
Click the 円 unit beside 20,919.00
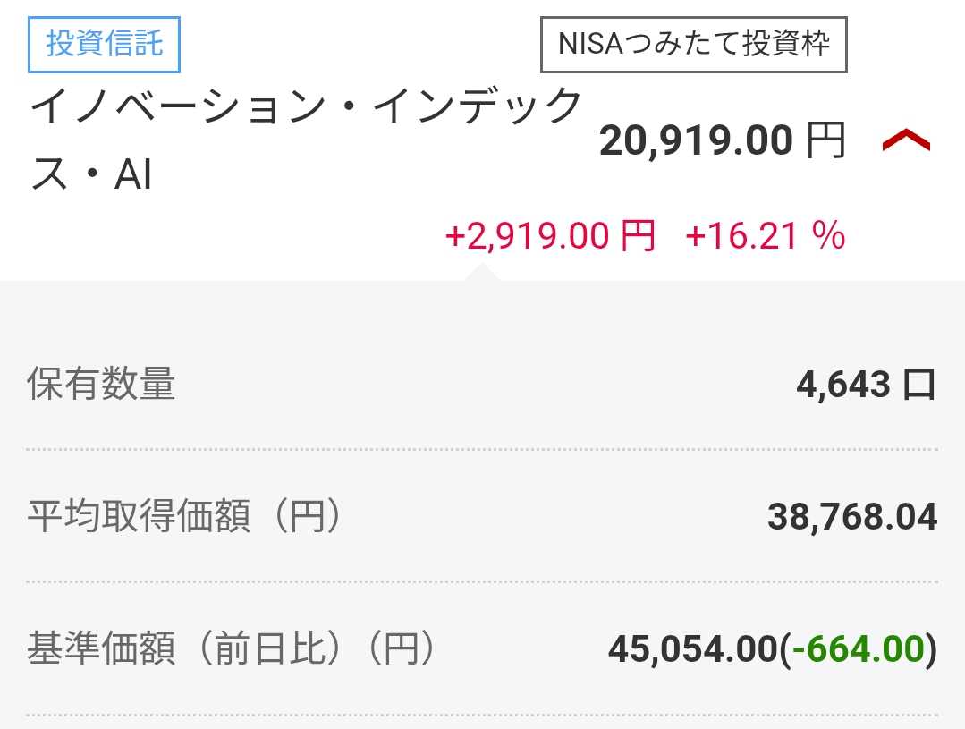tap(825, 141)
